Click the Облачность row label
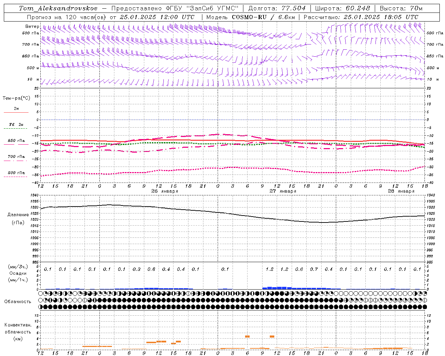Image resolution: width=445 pixels, height=356 pixels. (x=18, y=302)
